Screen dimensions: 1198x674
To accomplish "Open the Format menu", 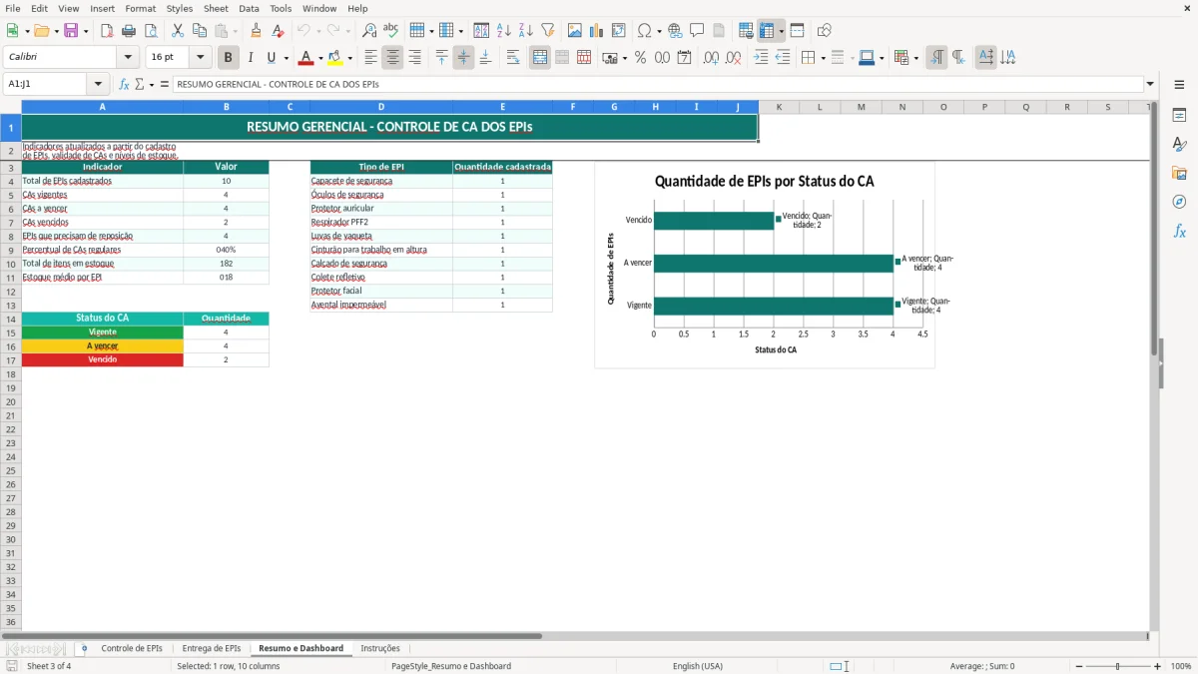I will click(x=141, y=8).
